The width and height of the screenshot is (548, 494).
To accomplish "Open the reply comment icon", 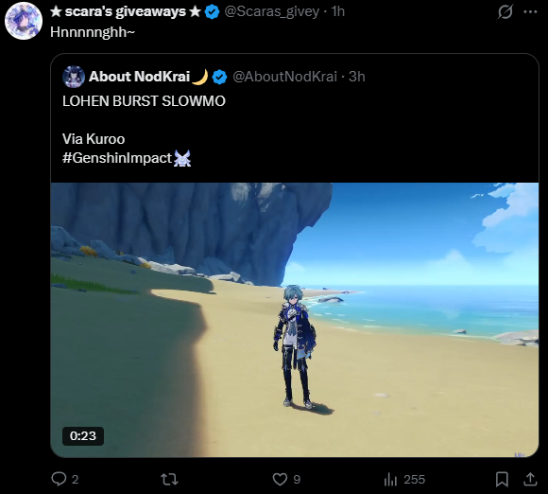I will (x=59, y=479).
